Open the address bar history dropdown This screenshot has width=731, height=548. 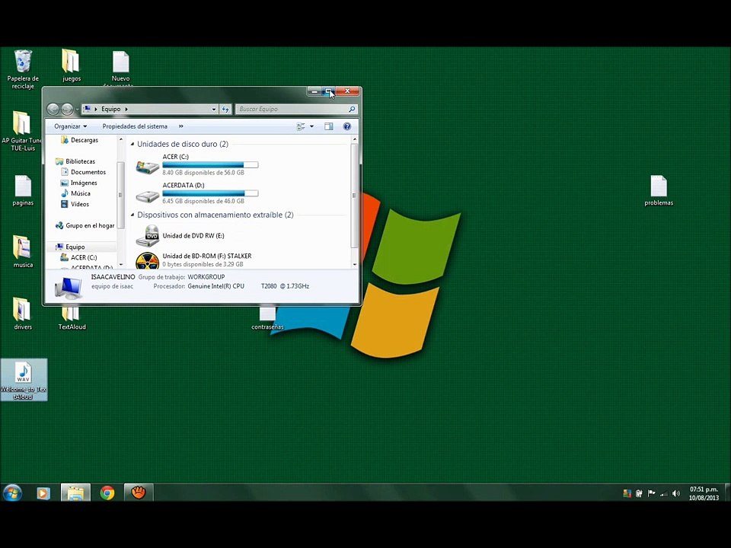213,109
